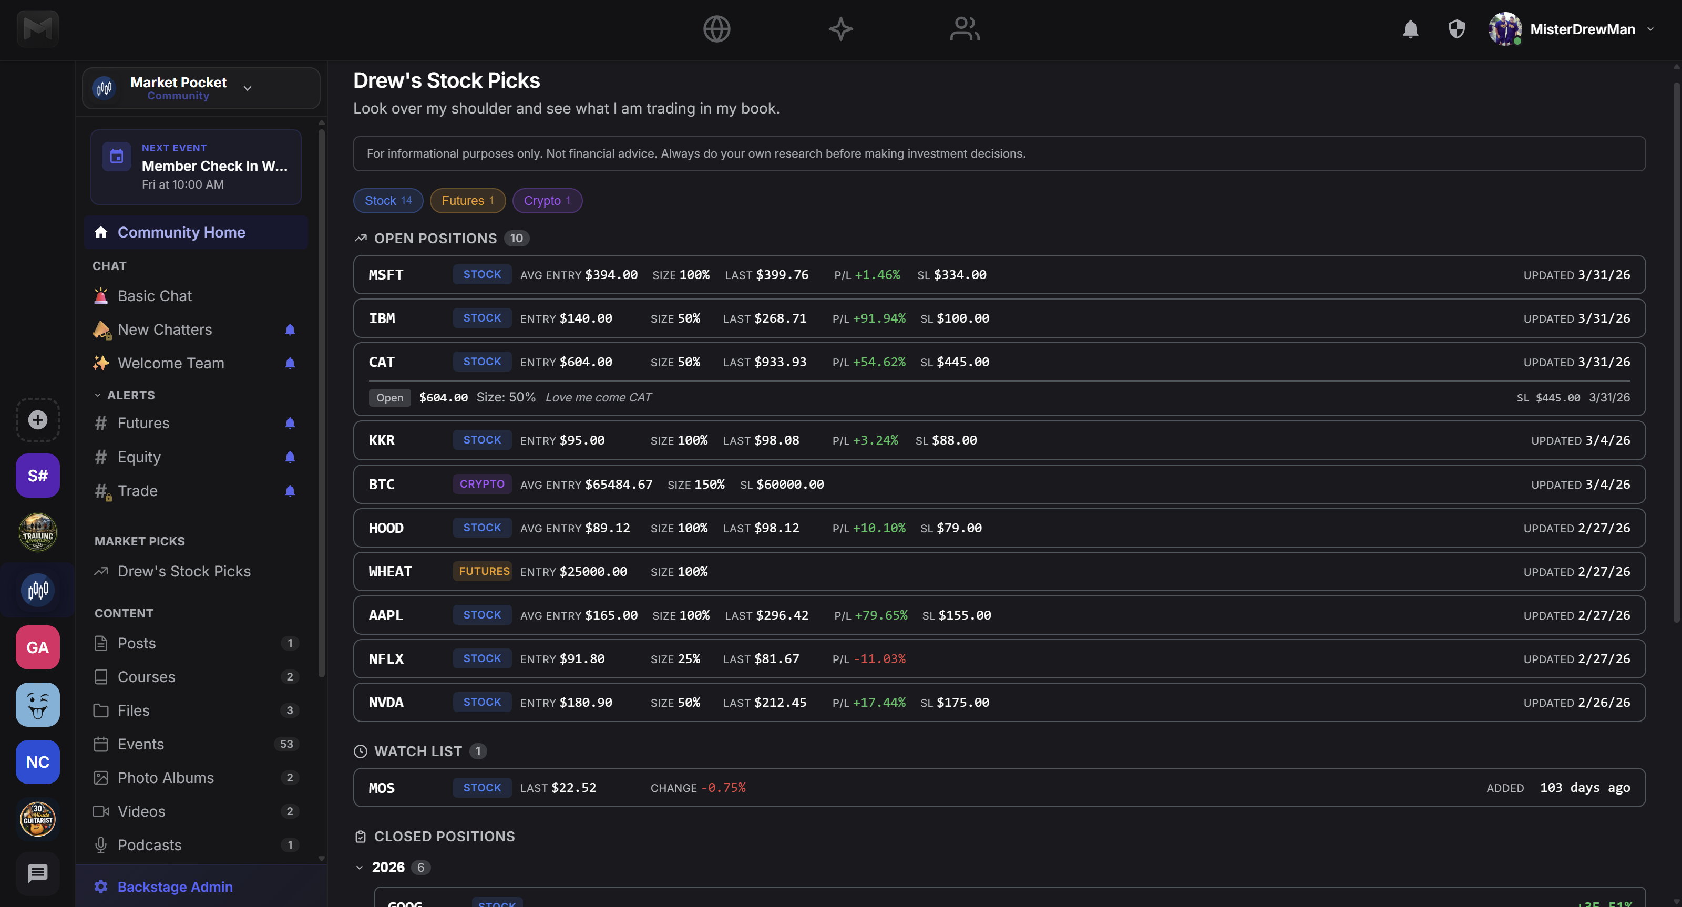Expand the BTC crypto position row
The image size is (1682, 907).
(999, 484)
